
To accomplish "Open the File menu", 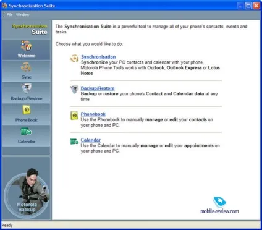I will (9, 15).
